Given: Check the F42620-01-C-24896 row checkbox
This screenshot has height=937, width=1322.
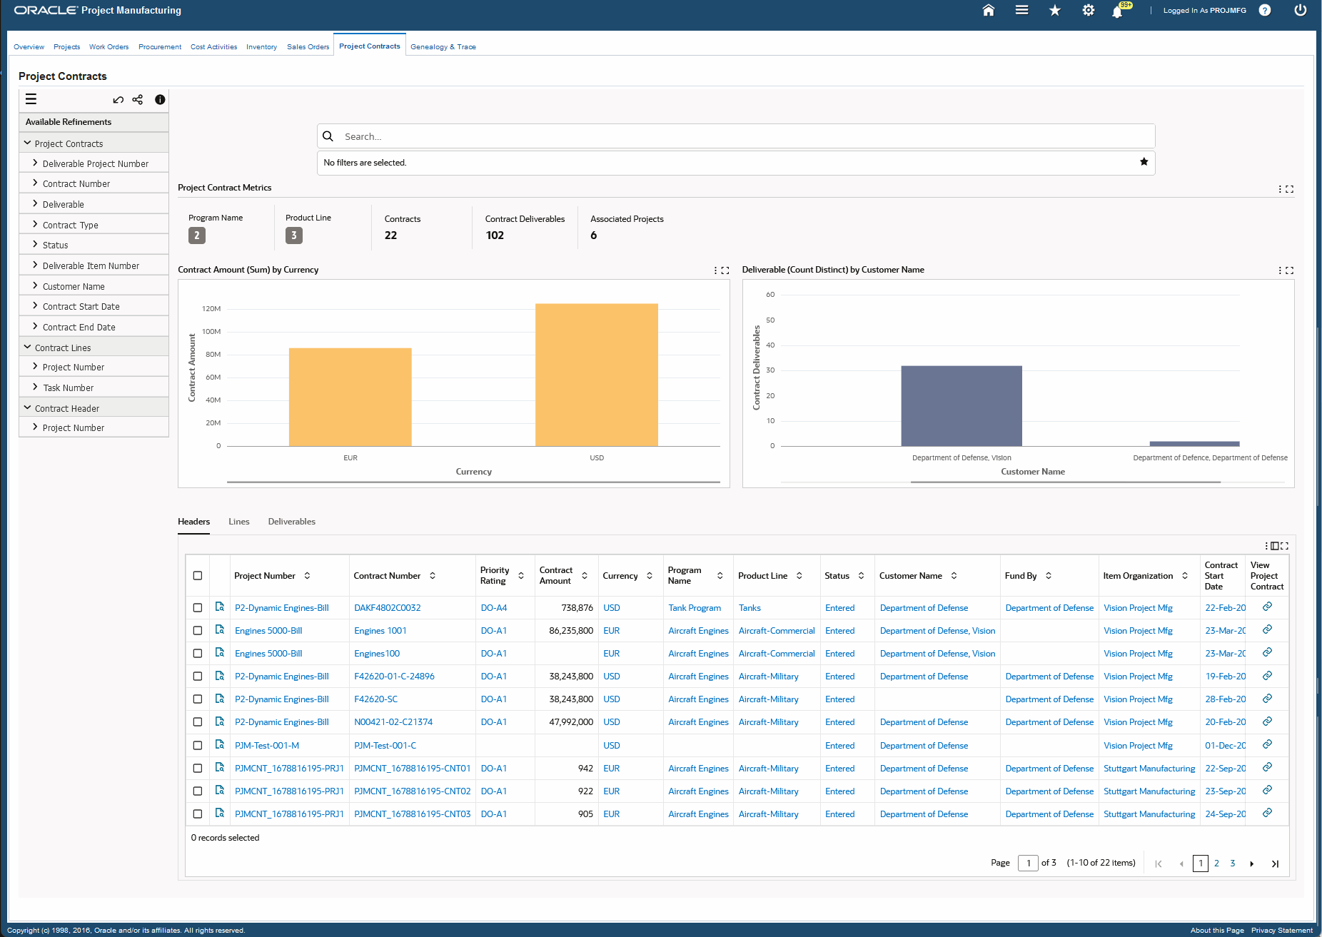Looking at the screenshot, I should coord(198,677).
